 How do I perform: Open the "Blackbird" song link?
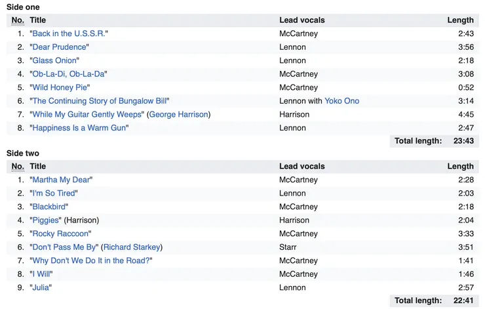click(x=49, y=207)
